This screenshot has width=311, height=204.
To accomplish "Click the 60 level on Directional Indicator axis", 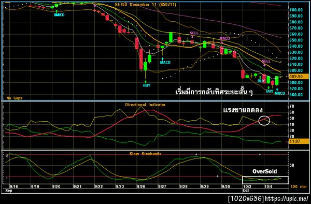I will (x=292, y=112).
